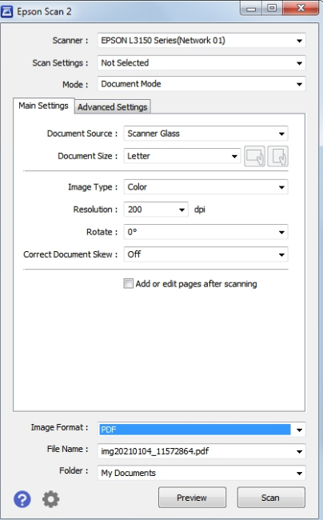Enable Add or edit pages after scanning
323x520 pixels.
pos(128,283)
